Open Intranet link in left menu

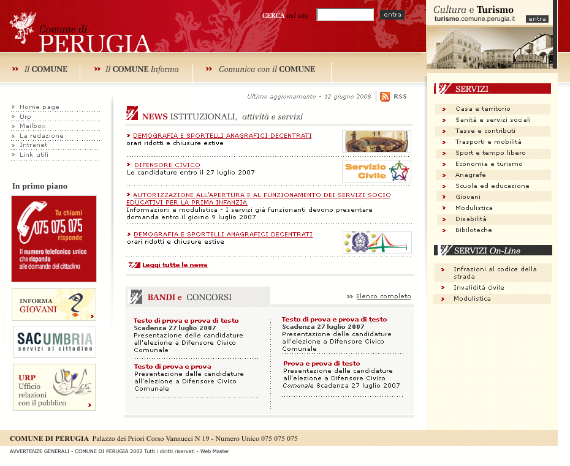[34, 145]
